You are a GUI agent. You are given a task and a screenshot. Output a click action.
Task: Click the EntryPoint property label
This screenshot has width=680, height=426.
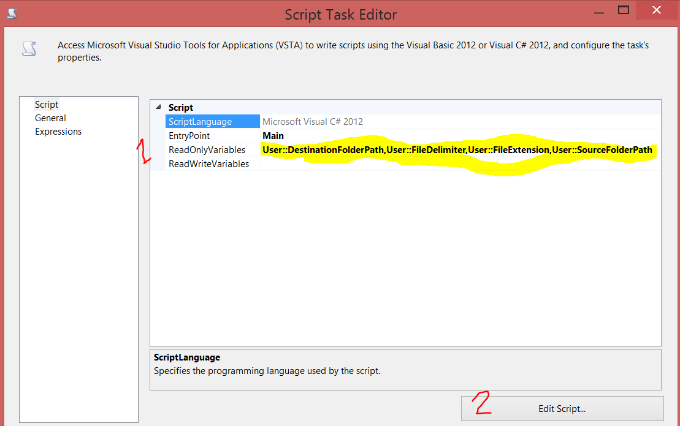pyautogui.click(x=189, y=135)
